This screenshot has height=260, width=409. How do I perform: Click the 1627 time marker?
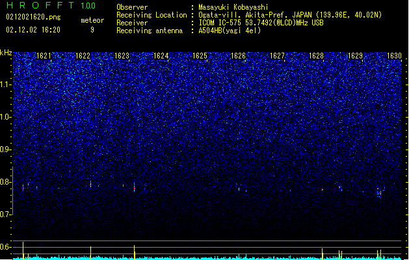coord(277,56)
